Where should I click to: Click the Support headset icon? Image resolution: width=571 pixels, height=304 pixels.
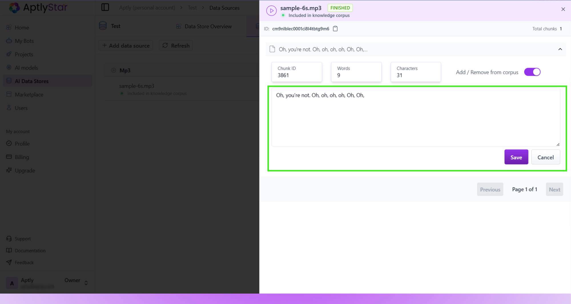tap(9, 238)
